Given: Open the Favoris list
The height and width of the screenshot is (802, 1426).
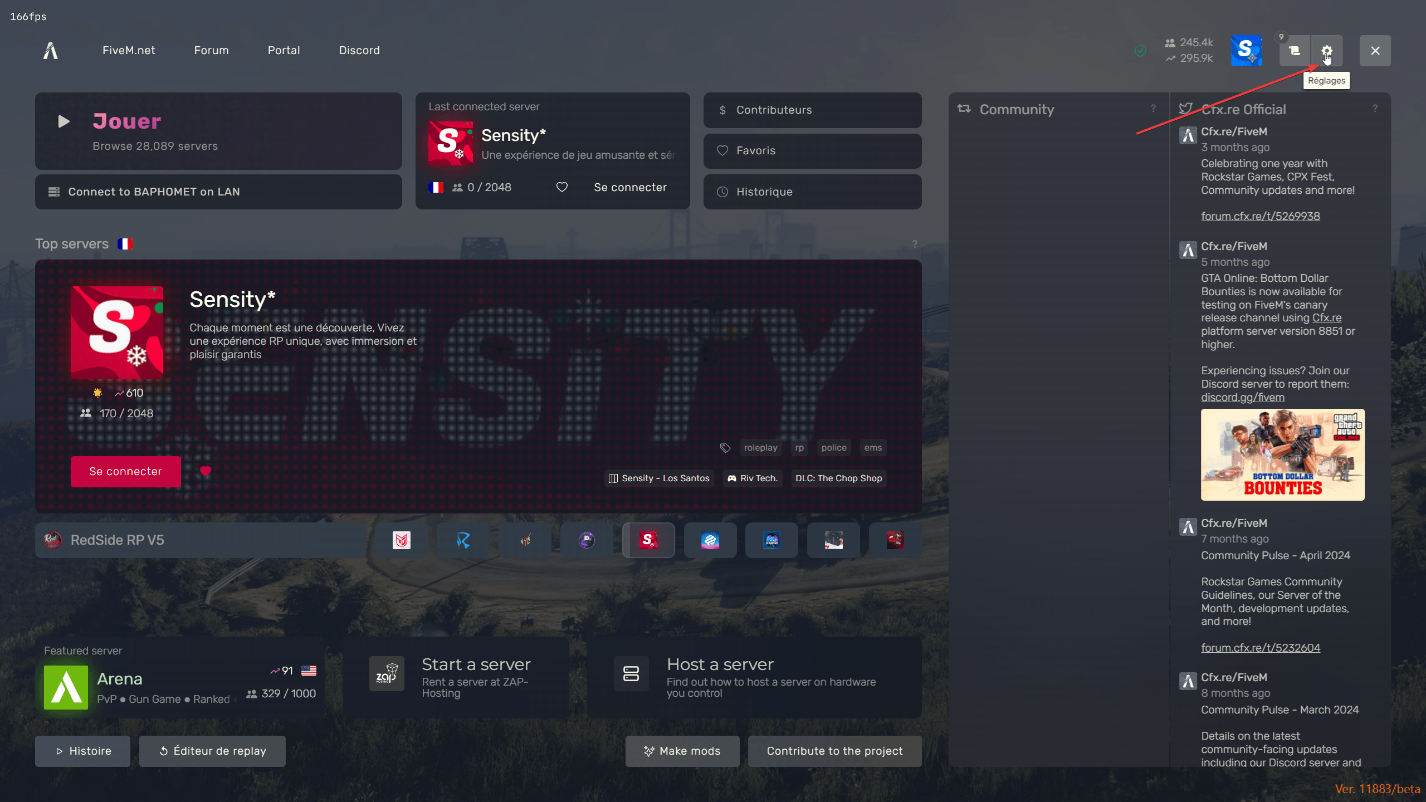Looking at the screenshot, I should click(x=812, y=151).
